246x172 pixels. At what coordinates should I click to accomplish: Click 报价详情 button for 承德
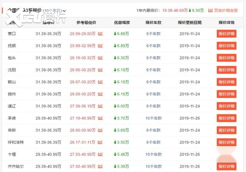point(226,118)
